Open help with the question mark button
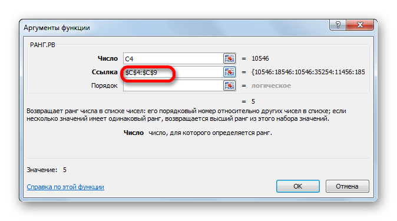Image resolution: width=397 pixels, height=221 pixels. pos(338,25)
